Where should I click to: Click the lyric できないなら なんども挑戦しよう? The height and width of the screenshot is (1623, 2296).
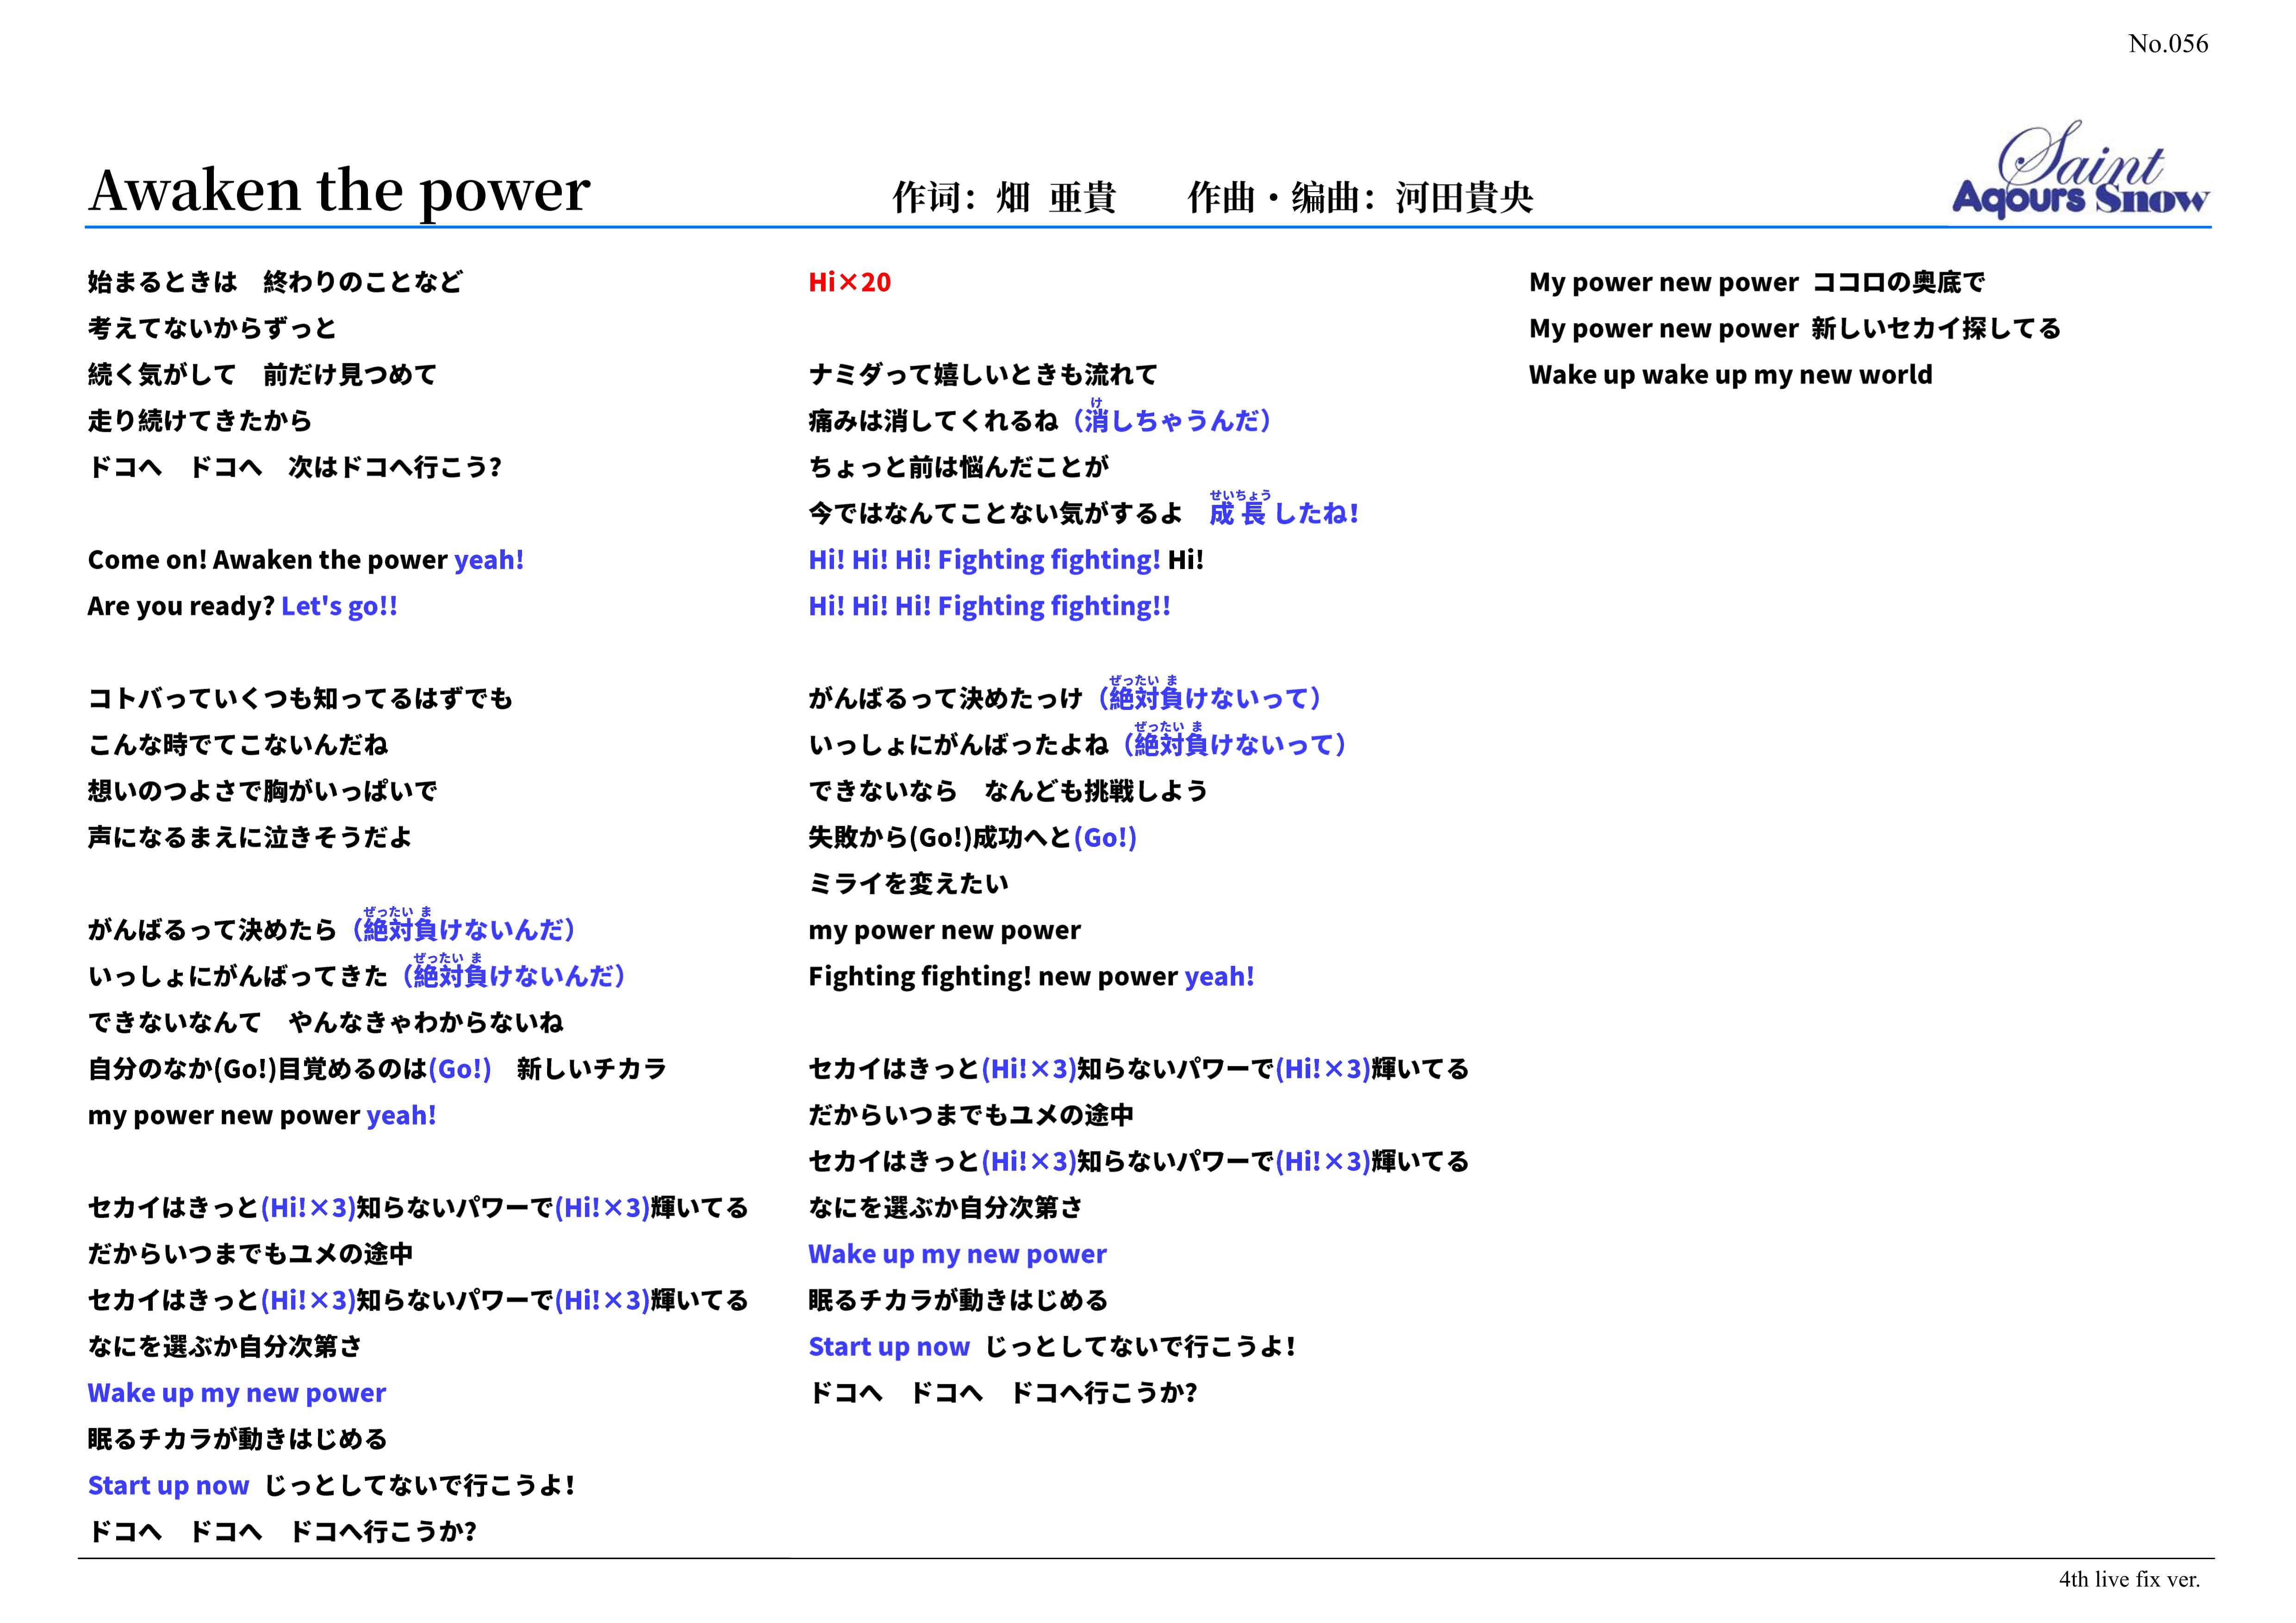pos(1007,792)
